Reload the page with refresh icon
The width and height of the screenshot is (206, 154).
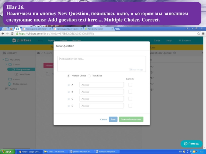(x=12, y=34)
